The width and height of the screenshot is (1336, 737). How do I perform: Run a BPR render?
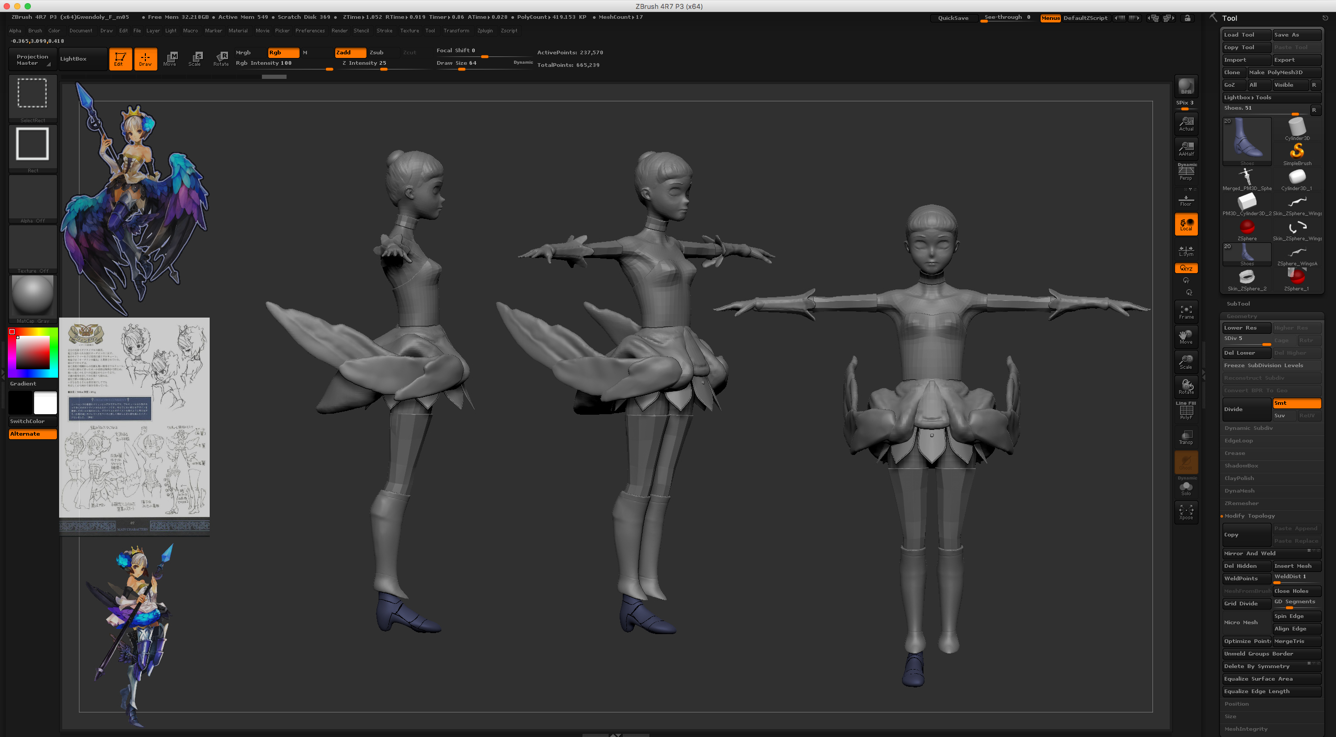click(x=1186, y=86)
